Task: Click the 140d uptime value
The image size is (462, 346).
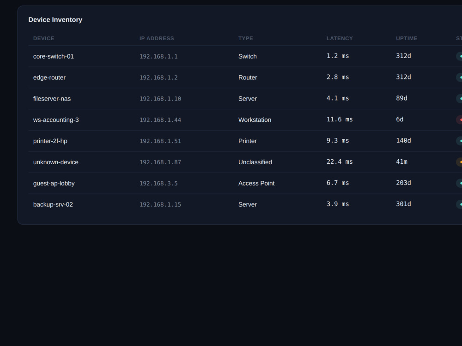Action: (403, 141)
